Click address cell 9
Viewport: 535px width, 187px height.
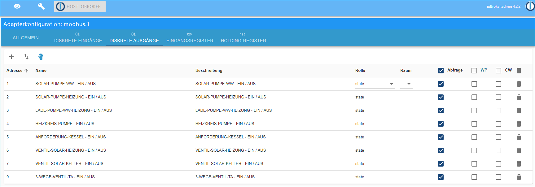(8, 177)
